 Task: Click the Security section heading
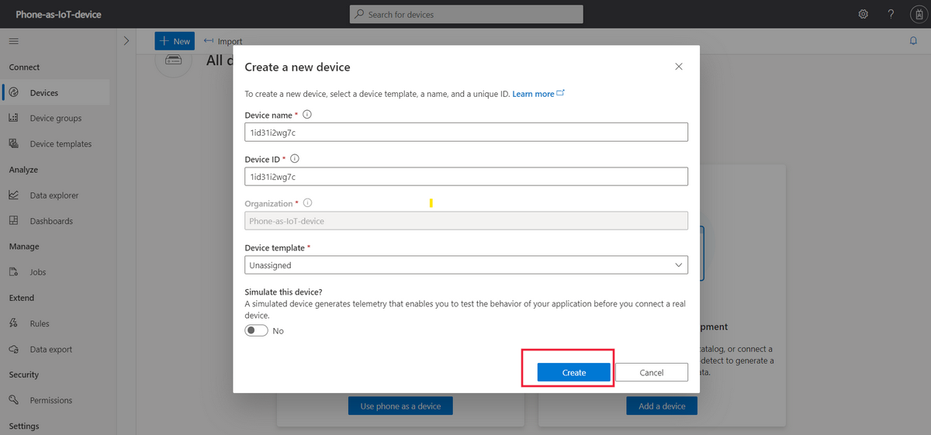[x=24, y=375]
